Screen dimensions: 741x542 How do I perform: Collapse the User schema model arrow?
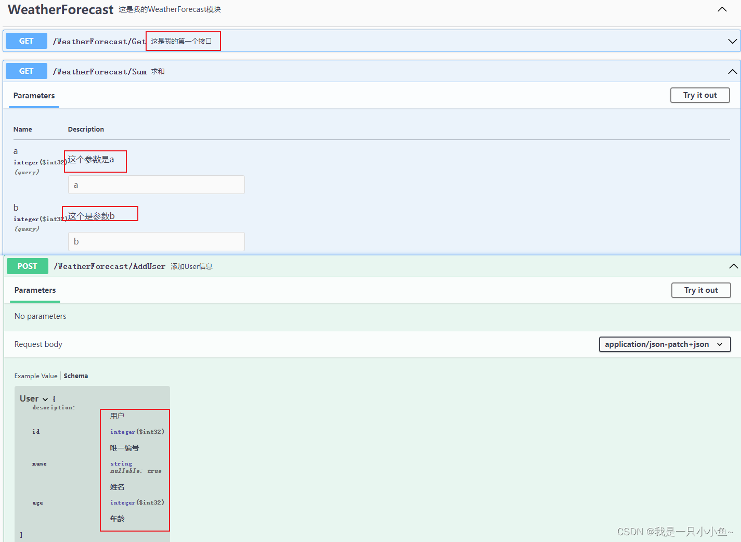pos(45,399)
